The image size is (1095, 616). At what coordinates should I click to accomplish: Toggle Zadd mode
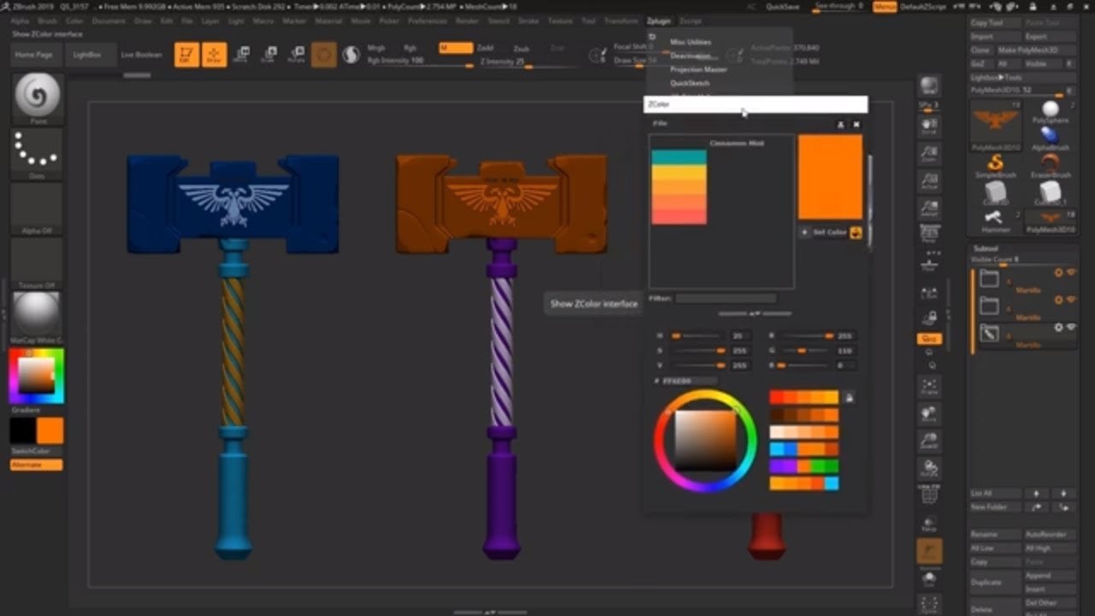point(485,49)
